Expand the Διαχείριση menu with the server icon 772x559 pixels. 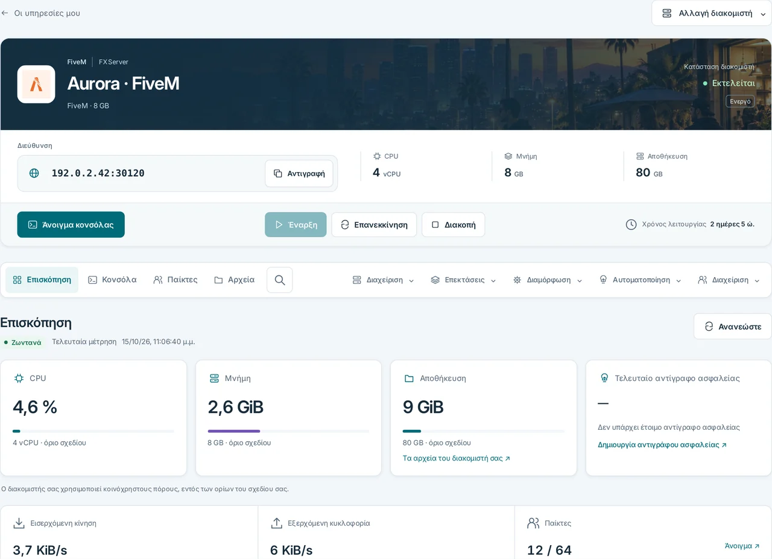[x=384, y=280]
